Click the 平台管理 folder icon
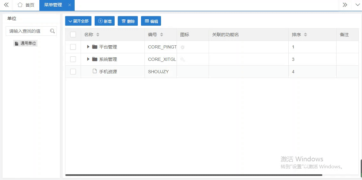362x180 pixels. pyautogui.click(x=95, y=47)
